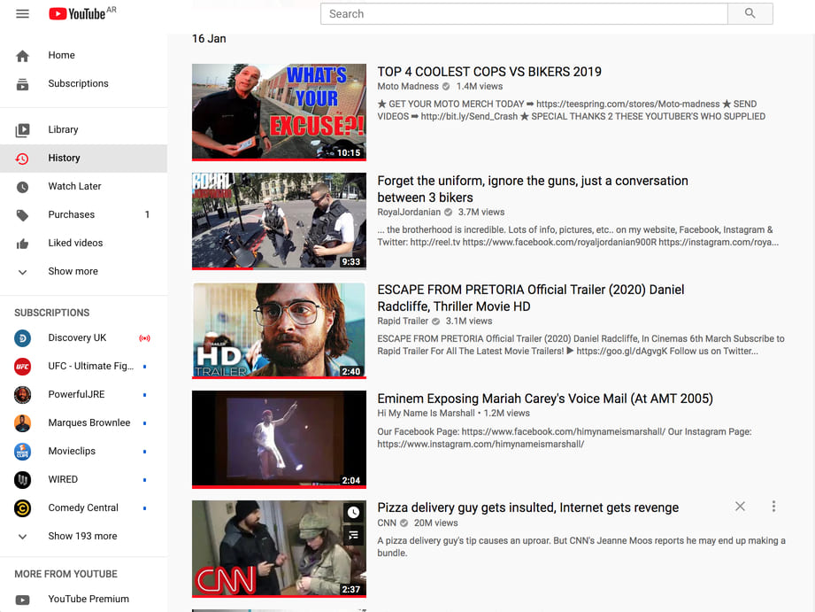Click the WIRED new-content dot
This screenshot has height=612, width=815.
tap(144, 480)
